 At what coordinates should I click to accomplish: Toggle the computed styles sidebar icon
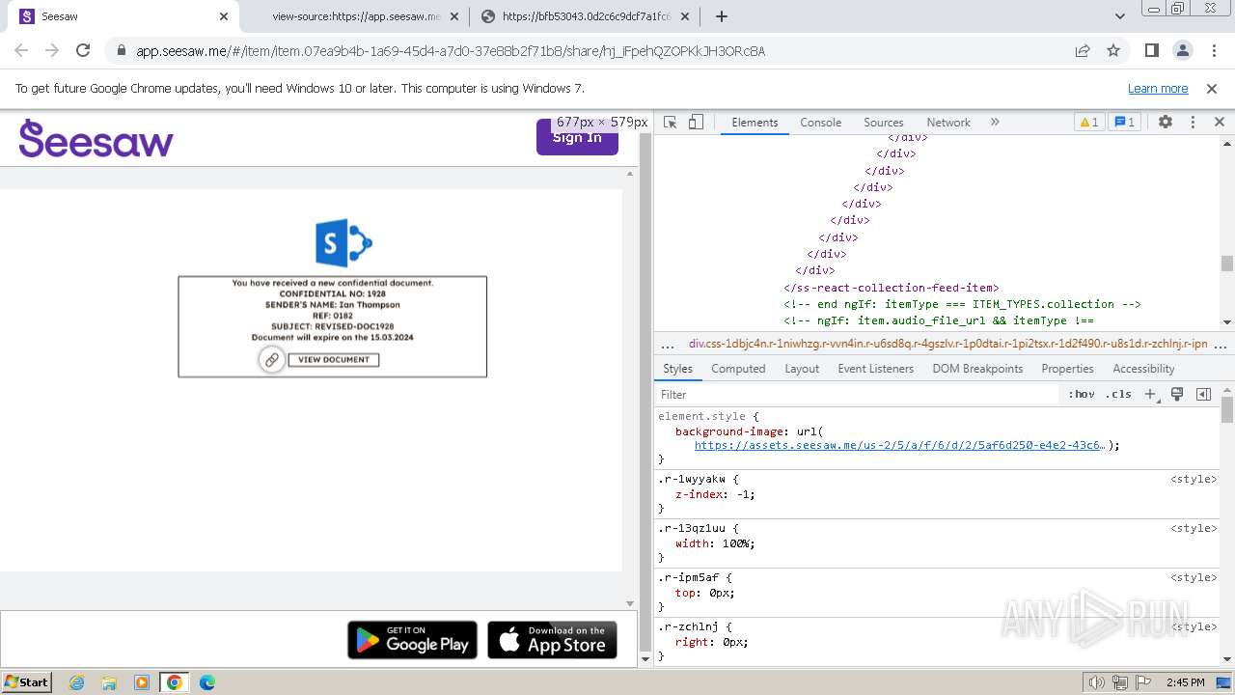click(x=1203, y=395)
